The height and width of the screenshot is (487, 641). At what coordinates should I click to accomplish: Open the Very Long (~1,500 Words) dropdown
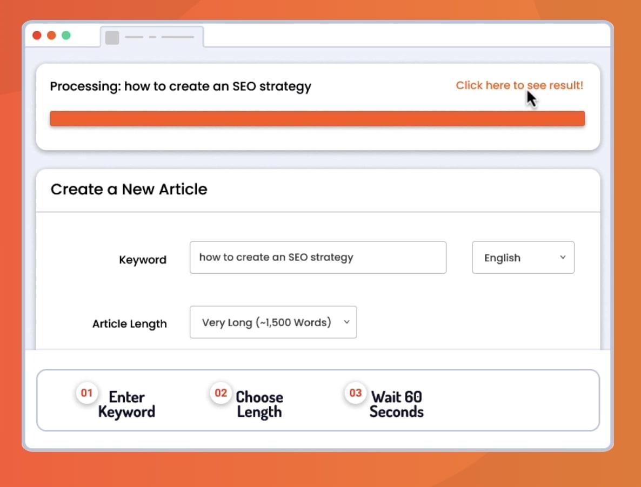(x=273, y=322)
